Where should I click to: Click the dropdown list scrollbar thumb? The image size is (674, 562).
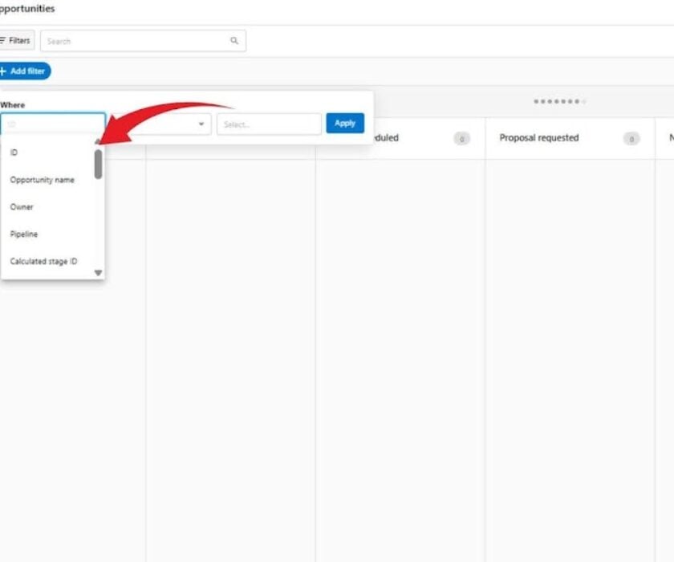click(99, 165)
